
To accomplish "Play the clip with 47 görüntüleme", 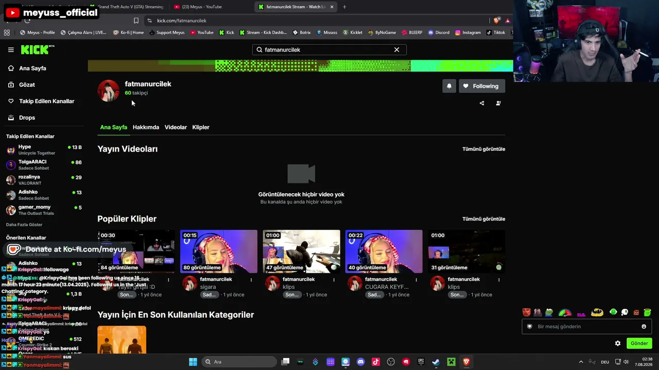I will 301,251.
